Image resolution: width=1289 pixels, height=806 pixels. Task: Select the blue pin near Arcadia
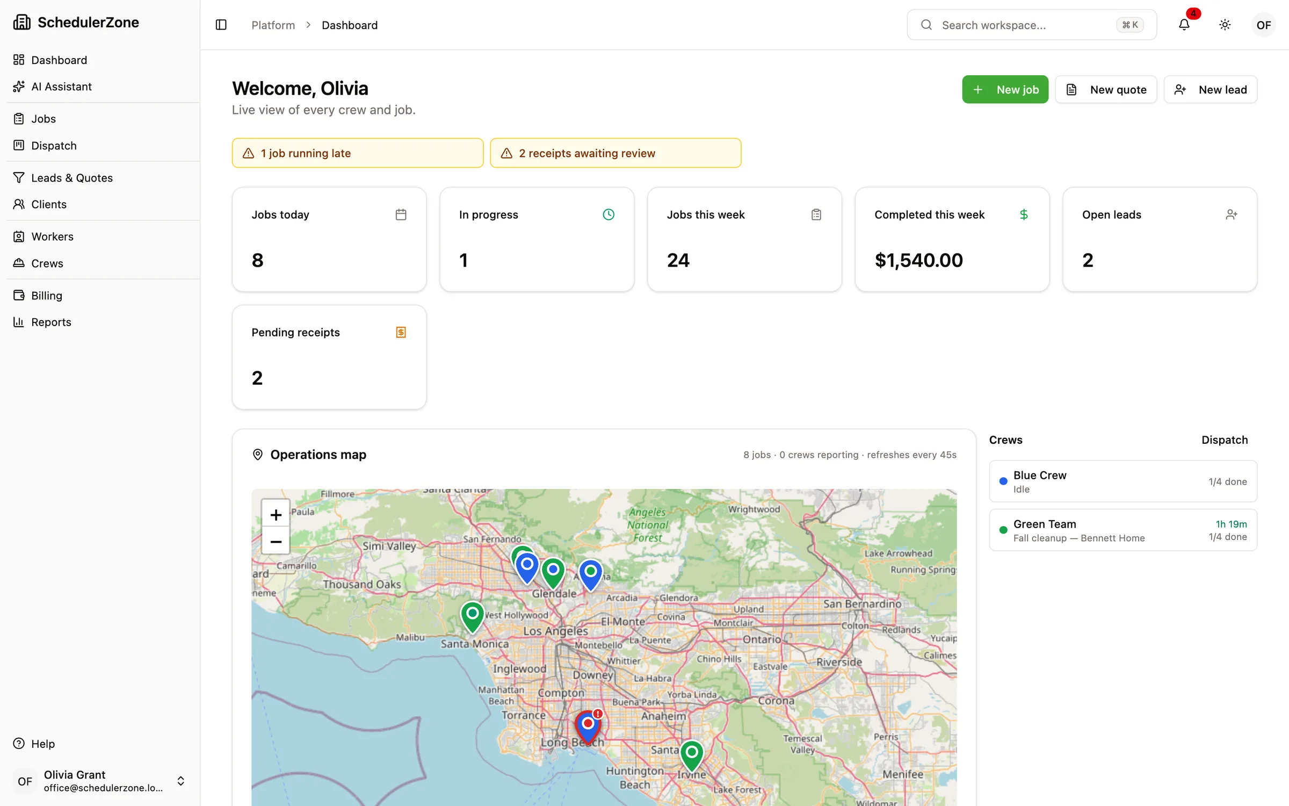click(x=590, y=575)
